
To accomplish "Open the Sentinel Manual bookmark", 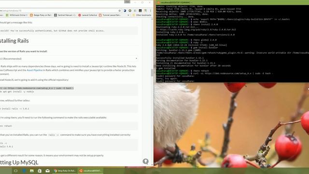I will 65,15.
